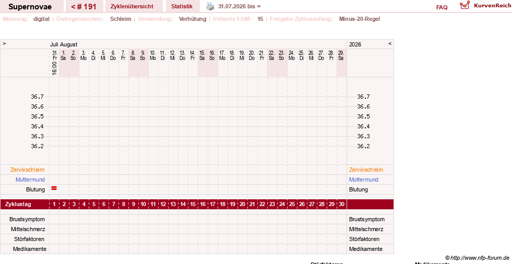Click the printer icon
The height and width of the screenshot is (264, 512).
click(x=210, y=6)
